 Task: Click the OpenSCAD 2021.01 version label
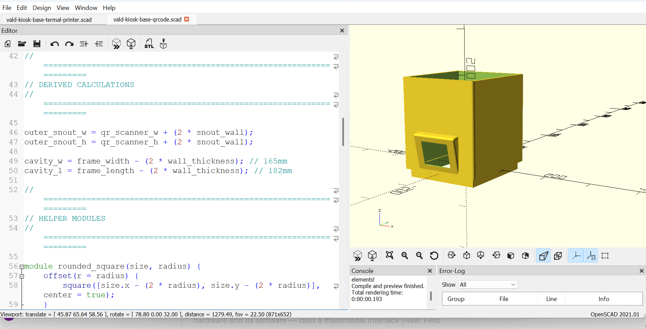point(615,314)
